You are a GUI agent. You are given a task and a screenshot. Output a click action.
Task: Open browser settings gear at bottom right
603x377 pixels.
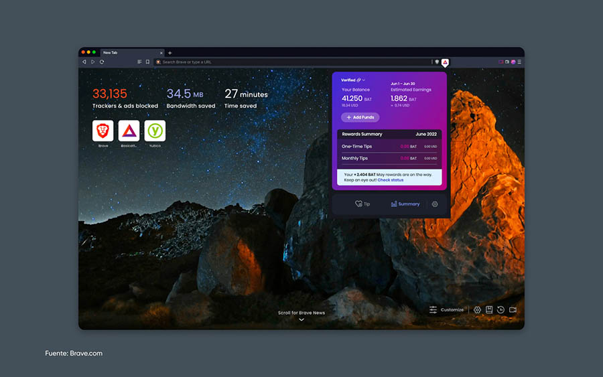pyautogui.click(x=477, y=310)
